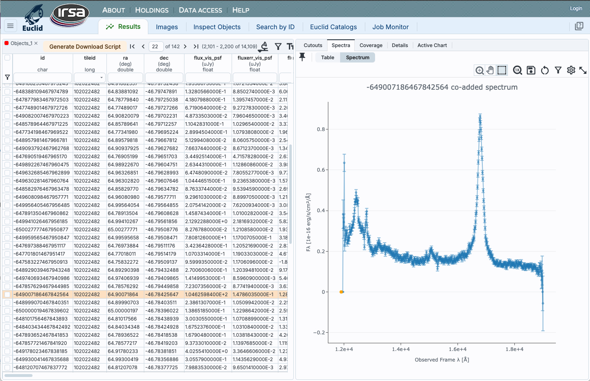Click Generate Download Script button
Viewport: 590px width, 381px height.
(85, 47)
